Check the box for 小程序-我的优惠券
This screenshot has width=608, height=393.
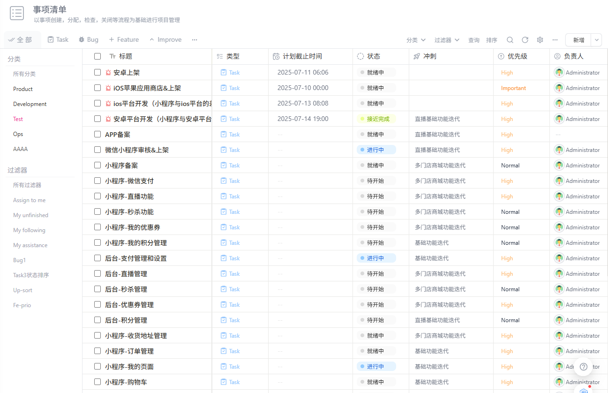click(98, 227)
